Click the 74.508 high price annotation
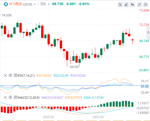Screen dimensions: 150x121 tap(6, 15)
